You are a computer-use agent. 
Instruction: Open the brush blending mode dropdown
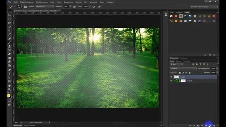45,7
